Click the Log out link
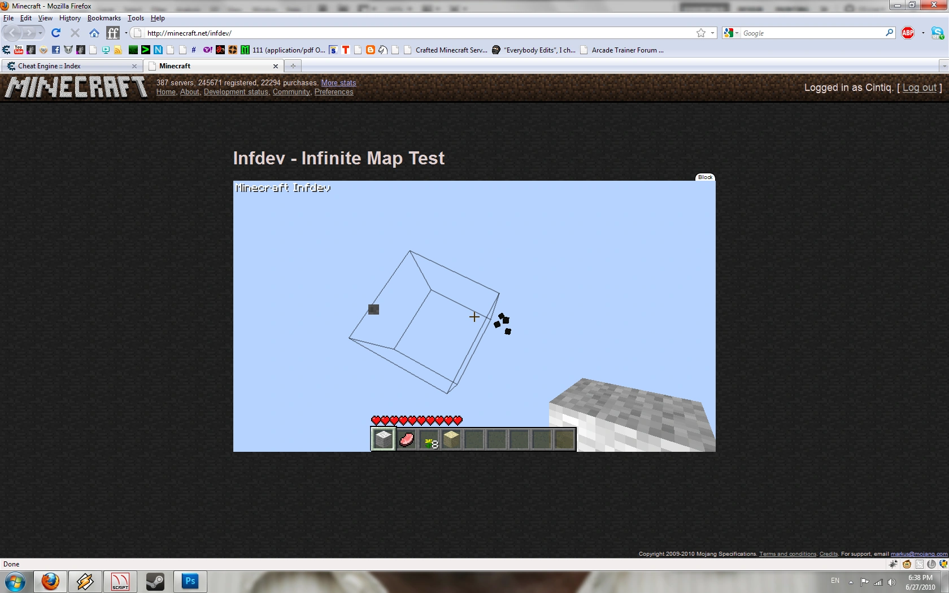The height and width of the screenshot is (593, 949). click(x=920, y=88)
